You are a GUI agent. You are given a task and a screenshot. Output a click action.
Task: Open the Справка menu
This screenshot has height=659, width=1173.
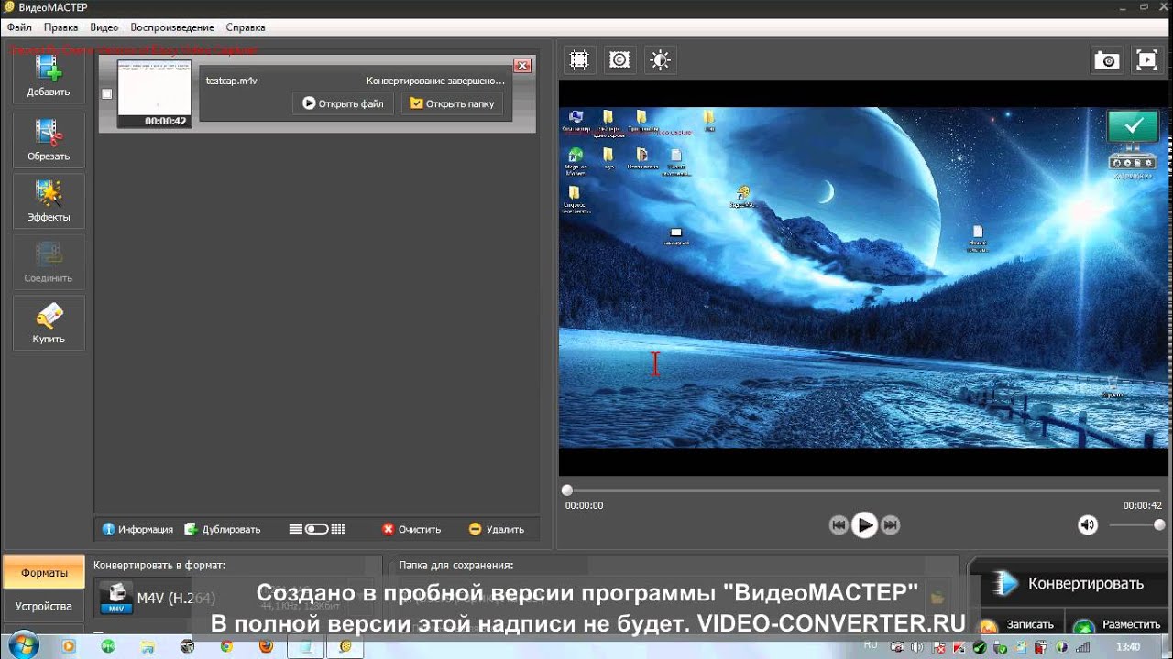click(x=246, y=27)
